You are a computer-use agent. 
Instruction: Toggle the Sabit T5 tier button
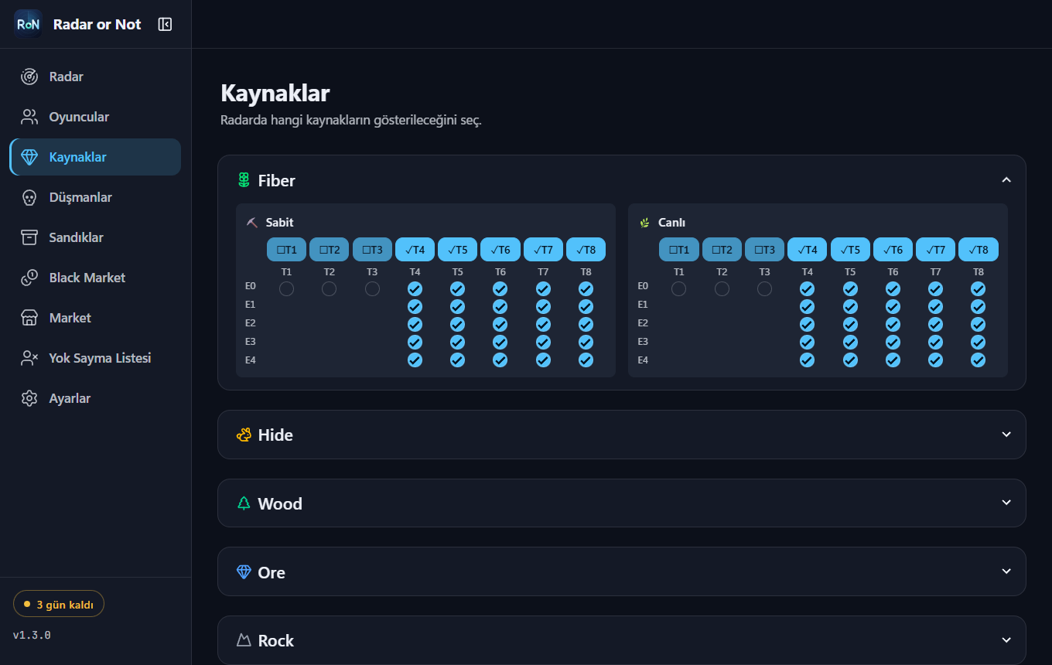tap(457, 250)
